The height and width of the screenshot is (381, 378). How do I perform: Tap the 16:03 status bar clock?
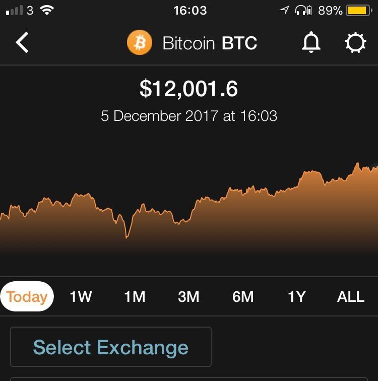click(x=190, y=11)
